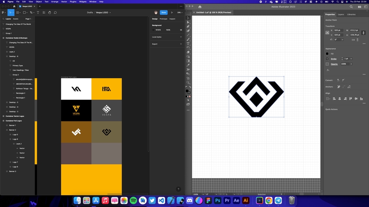
Task: Select the Eyedropper tool in Illustrator
Action: pos(188,65)
